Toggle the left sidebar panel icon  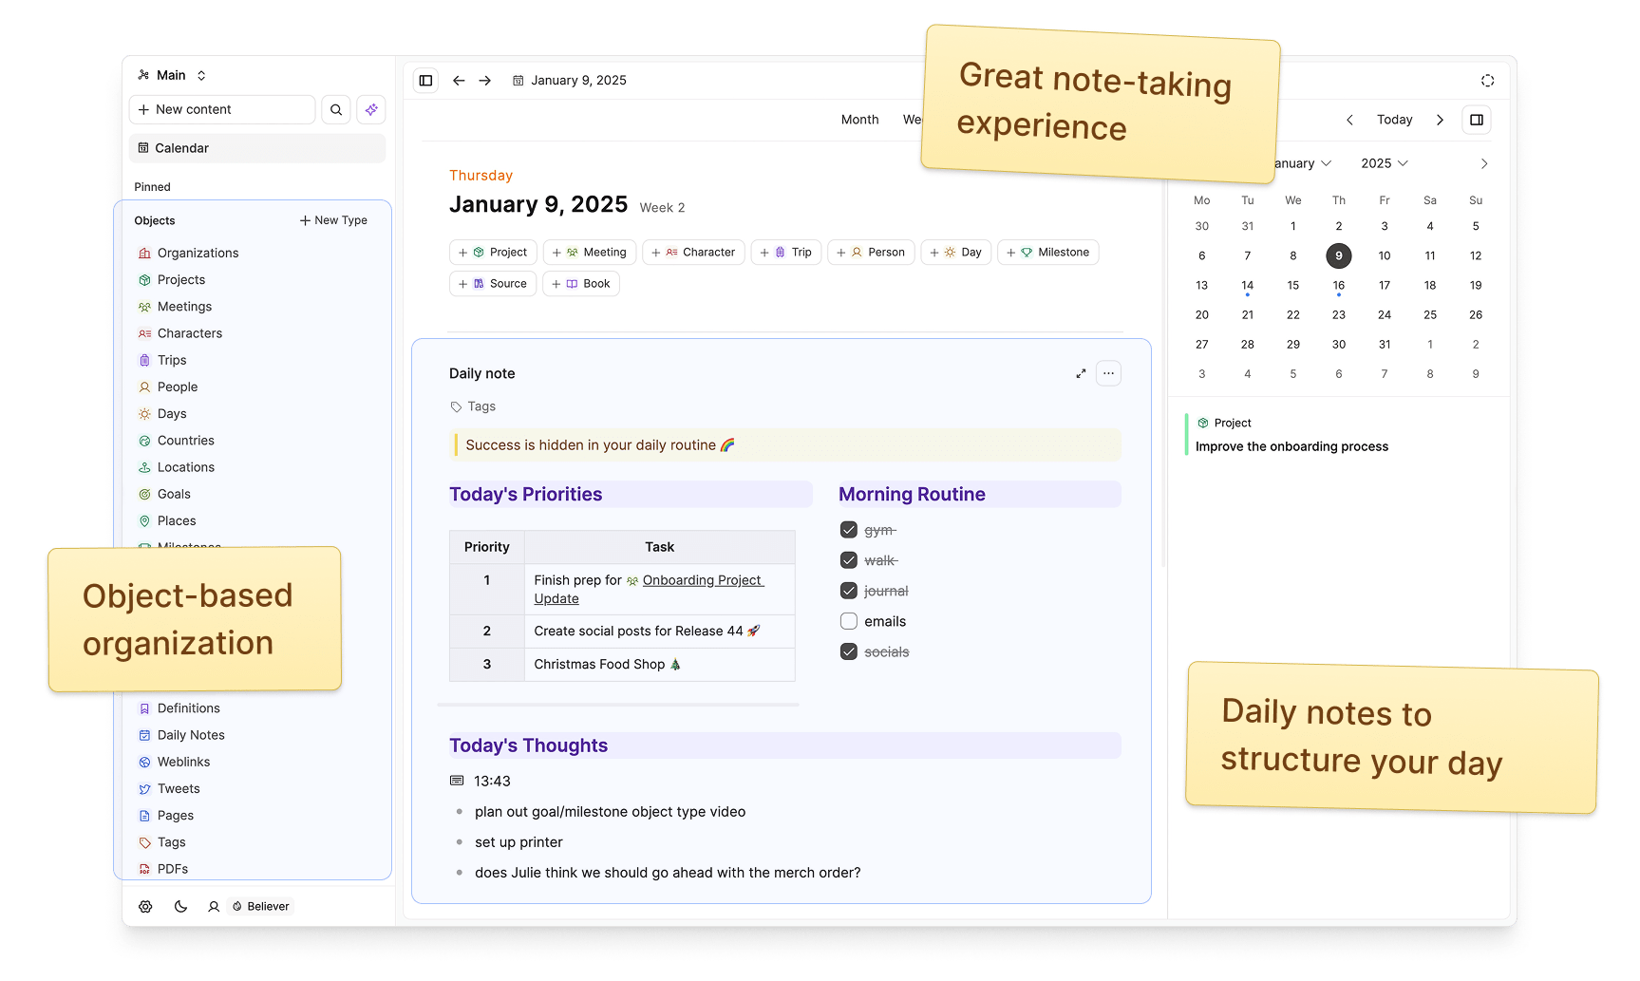[426, 81]
